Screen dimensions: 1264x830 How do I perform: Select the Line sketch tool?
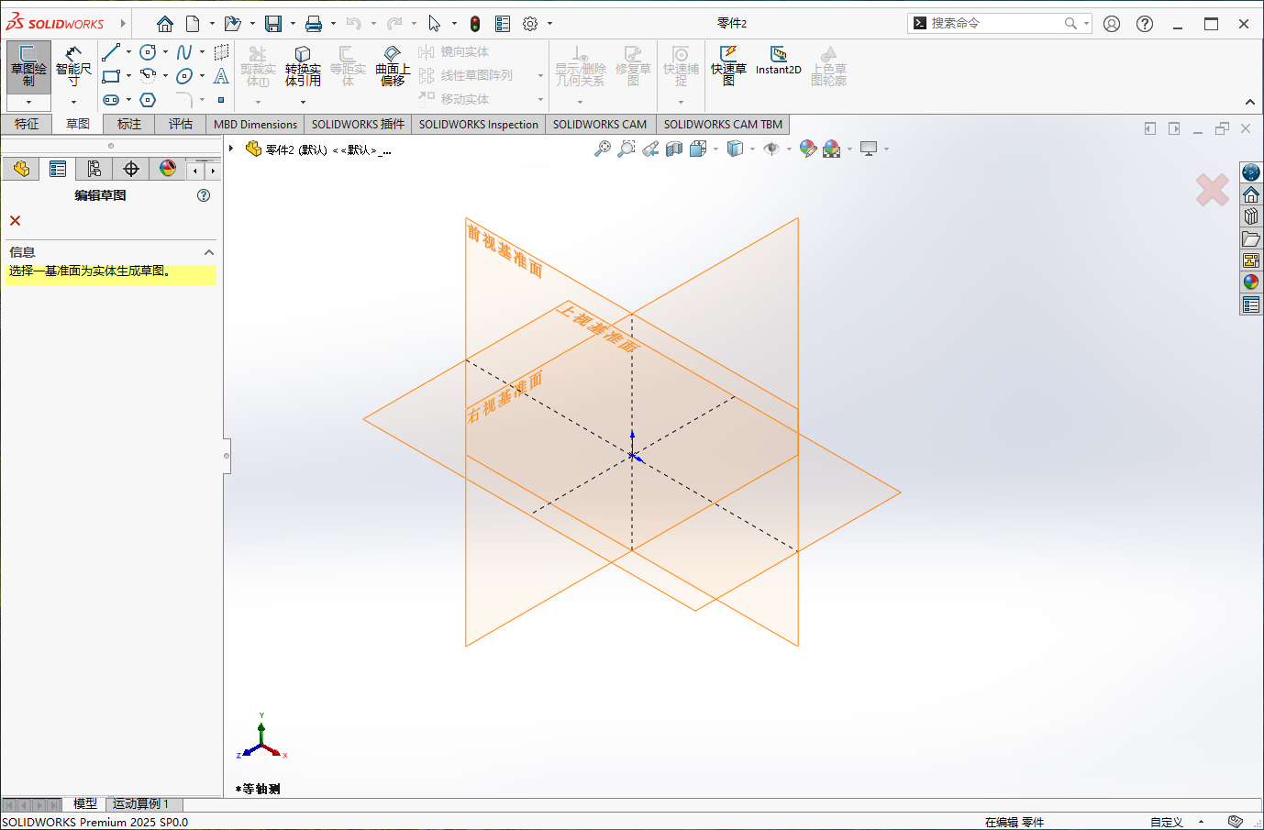[111, 52]
